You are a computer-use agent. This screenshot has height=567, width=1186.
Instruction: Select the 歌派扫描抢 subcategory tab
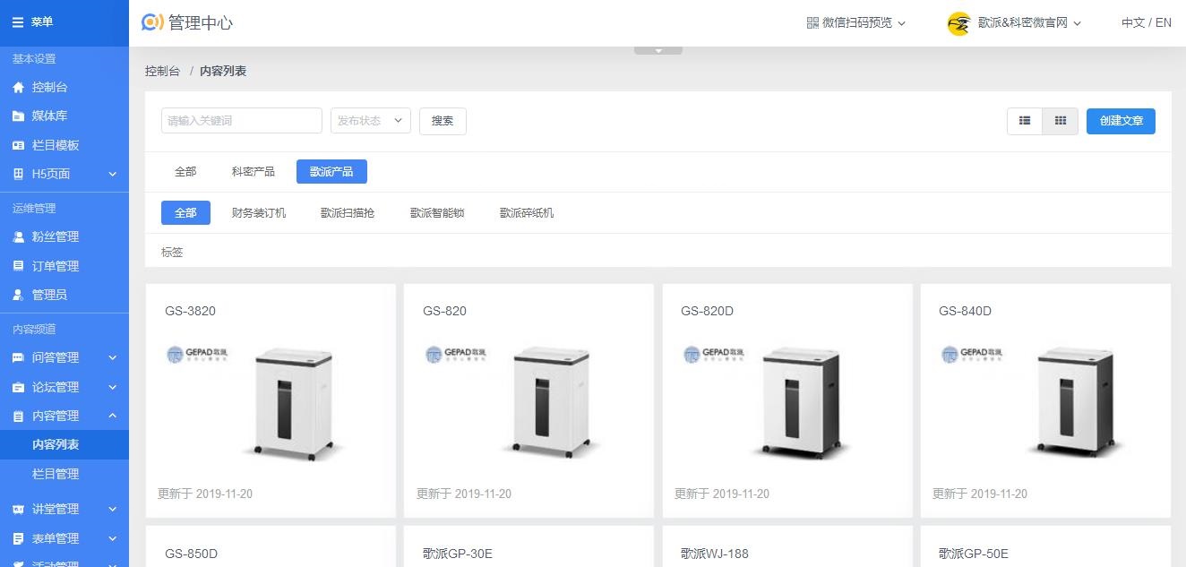(348, 213)
